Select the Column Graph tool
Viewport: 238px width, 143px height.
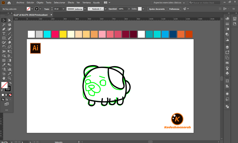click(x=9, y=69)
